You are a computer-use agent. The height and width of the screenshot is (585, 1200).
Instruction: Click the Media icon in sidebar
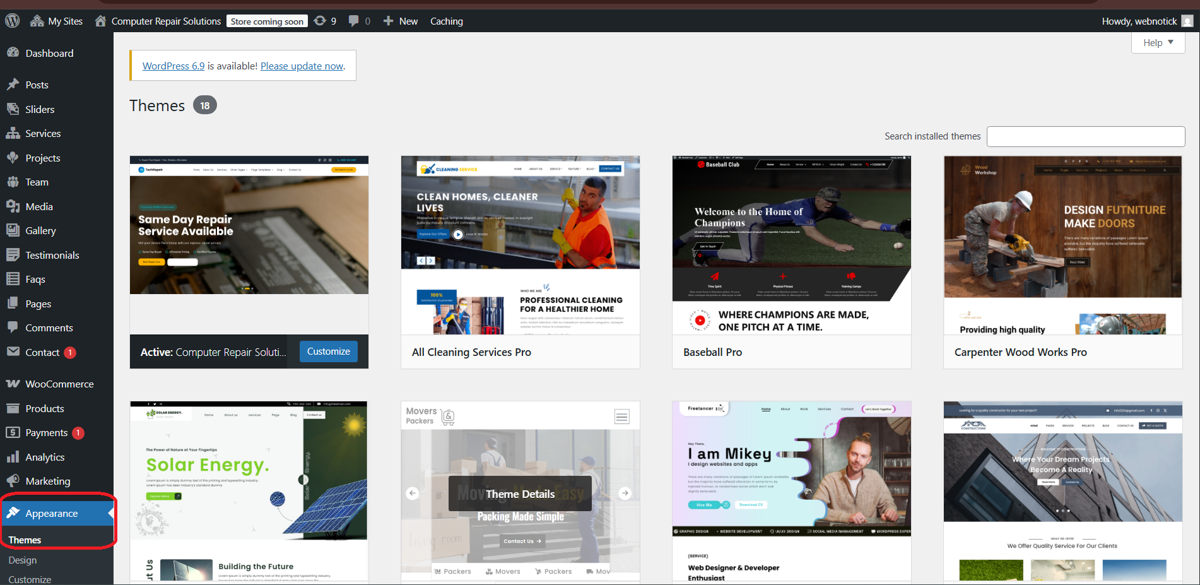[x=13, y=206]
